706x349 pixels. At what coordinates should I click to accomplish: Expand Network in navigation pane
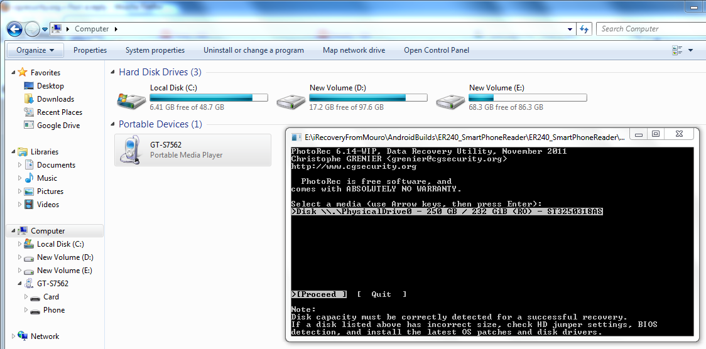[14, 336]
